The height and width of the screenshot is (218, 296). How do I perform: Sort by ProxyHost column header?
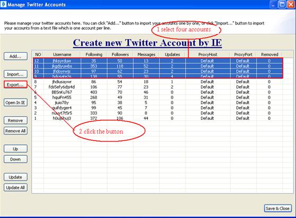click(x=207, y=55)
